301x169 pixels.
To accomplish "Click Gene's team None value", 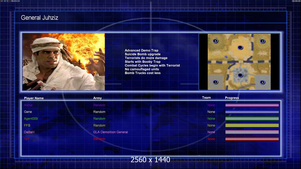I will coord(211,112).
